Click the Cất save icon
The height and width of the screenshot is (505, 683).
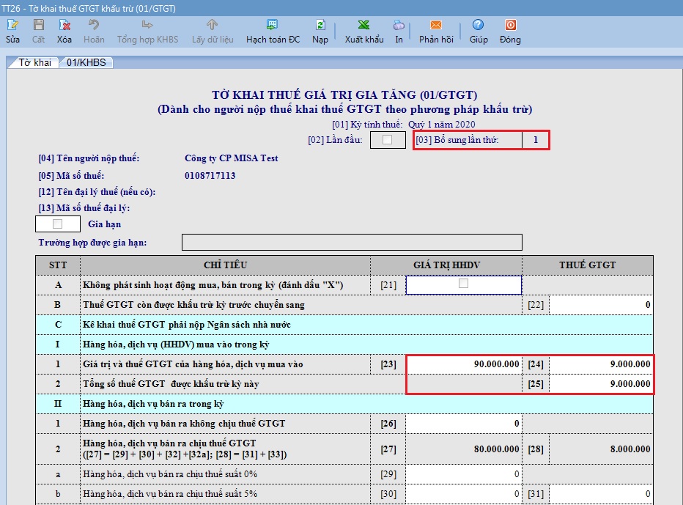39,25
